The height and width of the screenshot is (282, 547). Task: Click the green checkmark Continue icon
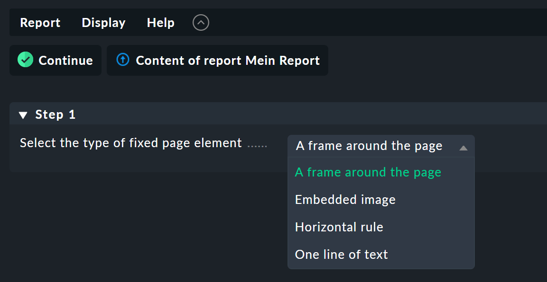[x=25, y=60]
